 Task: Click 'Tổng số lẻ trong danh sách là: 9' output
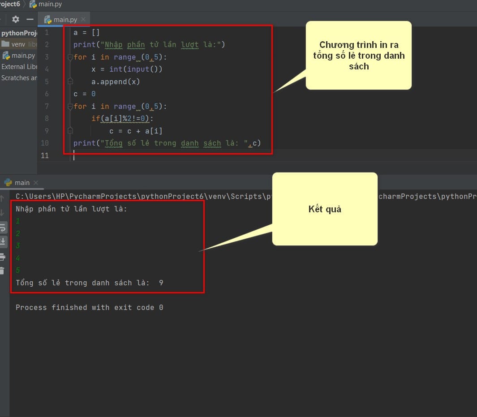pos(90,283)
